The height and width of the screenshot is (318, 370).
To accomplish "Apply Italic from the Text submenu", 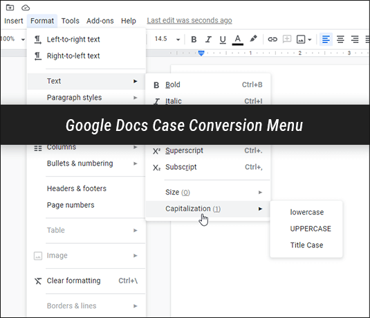I will [x=208, y=100].
